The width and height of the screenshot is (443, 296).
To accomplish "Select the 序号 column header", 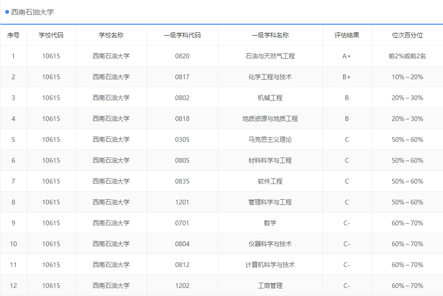I will pyautogui.click(x=13, y=35).
